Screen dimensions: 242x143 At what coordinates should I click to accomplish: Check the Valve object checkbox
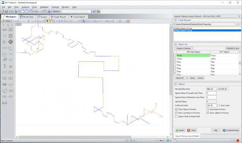coord(175,59)
